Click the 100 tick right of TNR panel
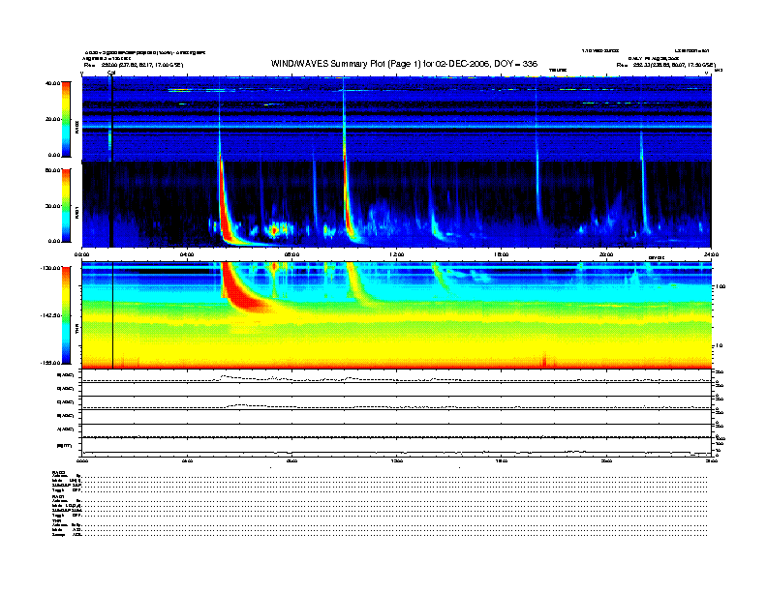767x592 pixels. click(x=720, y=286)
